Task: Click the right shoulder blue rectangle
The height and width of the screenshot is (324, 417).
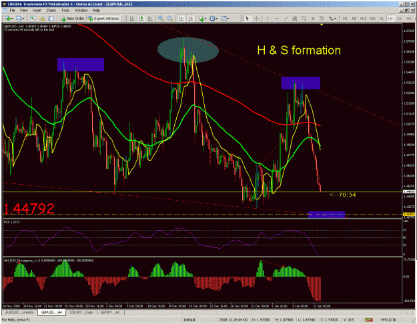Action: (301, 83)
